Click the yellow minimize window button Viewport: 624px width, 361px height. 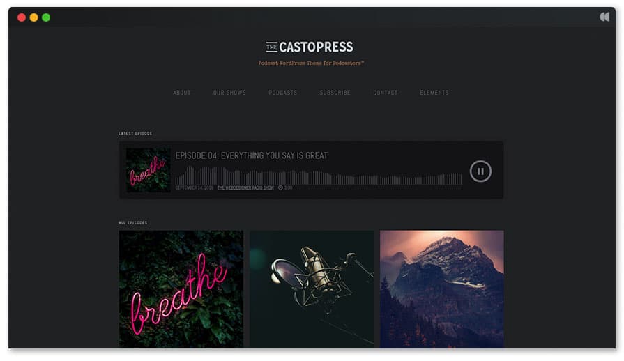pyautogui.click(x=34, y=17)
